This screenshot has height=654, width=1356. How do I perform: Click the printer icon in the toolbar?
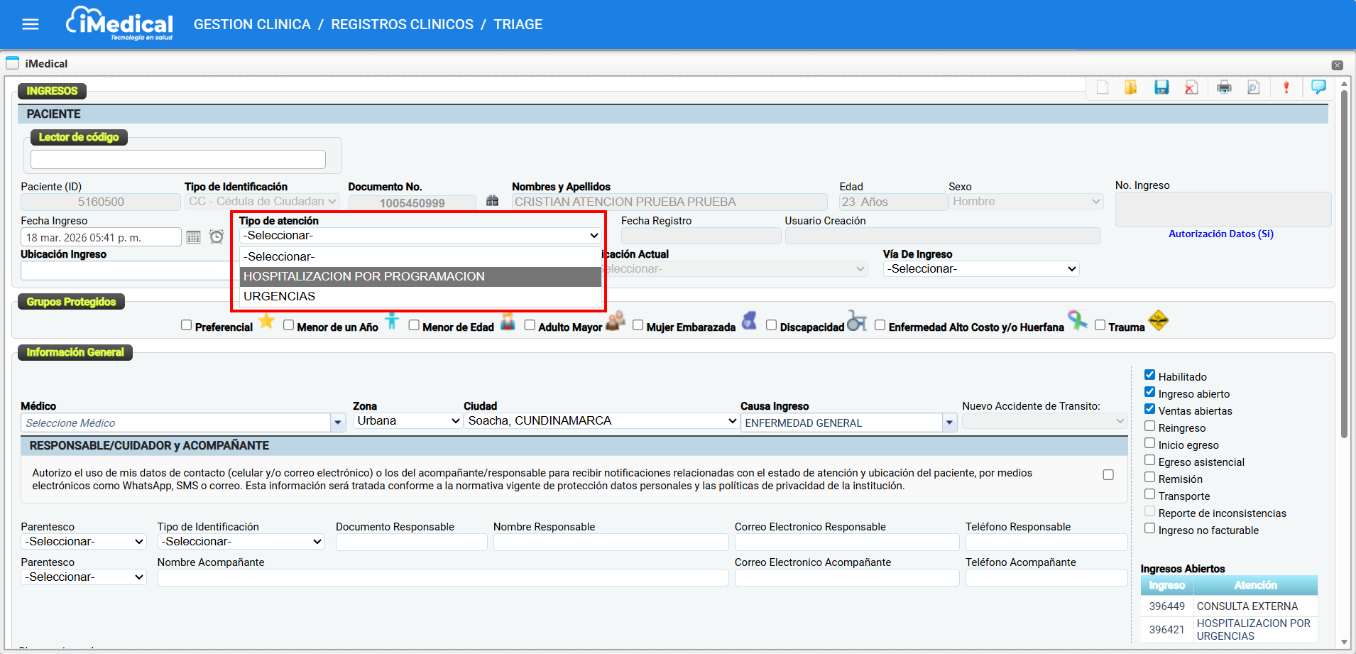(x=1224, y=87)
